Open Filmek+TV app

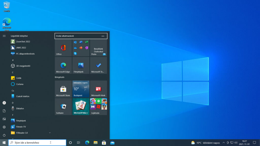coord(31,127)
